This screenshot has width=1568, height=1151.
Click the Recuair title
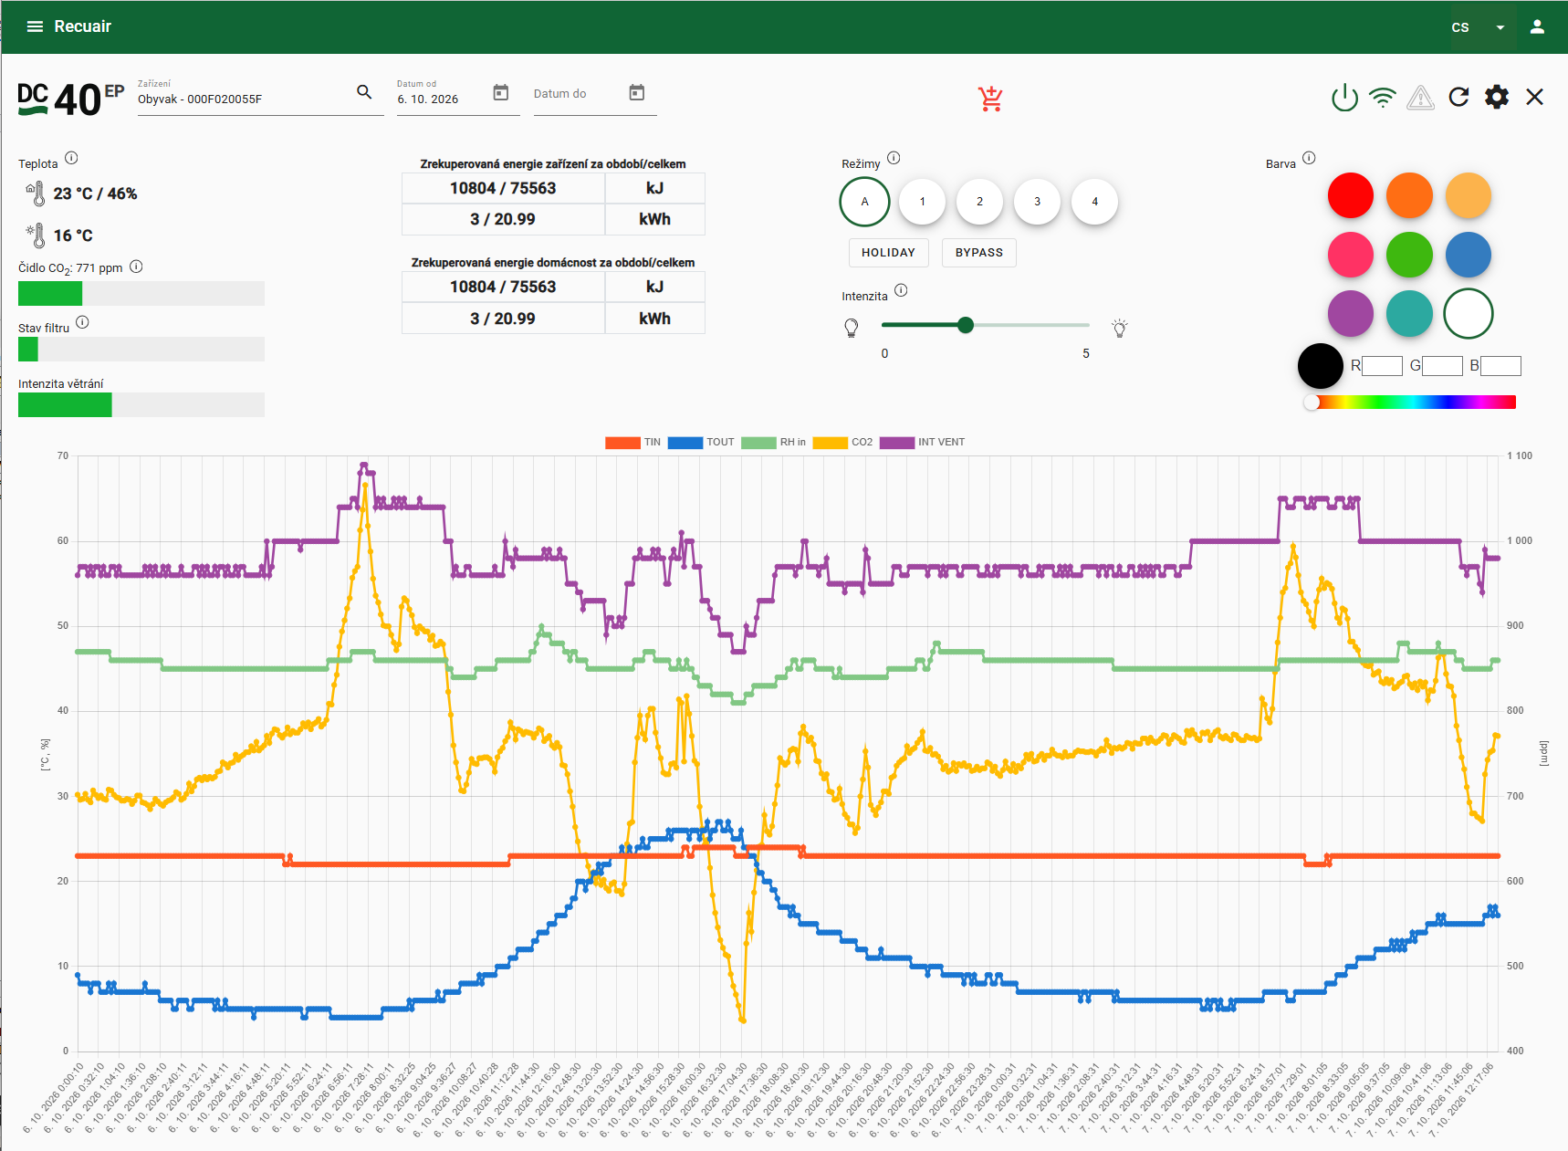tap(82, 26)
